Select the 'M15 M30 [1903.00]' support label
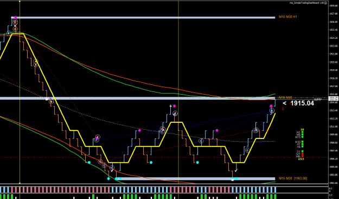Screen dimensions: 339x199 (293, 178)
